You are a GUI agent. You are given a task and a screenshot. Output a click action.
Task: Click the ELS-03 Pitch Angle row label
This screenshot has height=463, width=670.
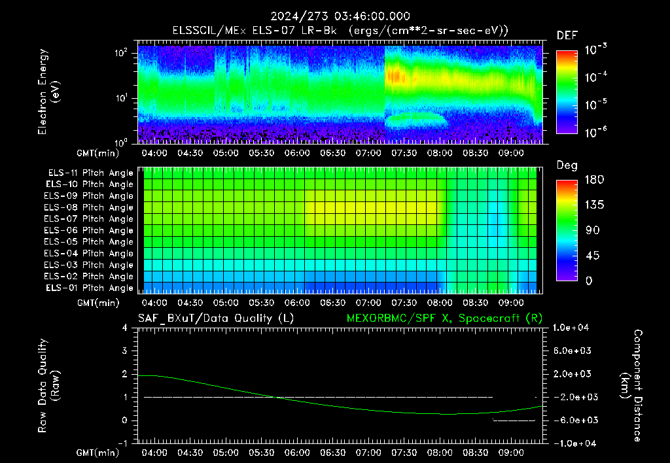pos(89,265)
